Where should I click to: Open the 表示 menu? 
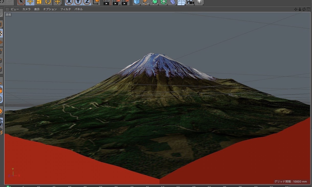[x=37, y=9]
